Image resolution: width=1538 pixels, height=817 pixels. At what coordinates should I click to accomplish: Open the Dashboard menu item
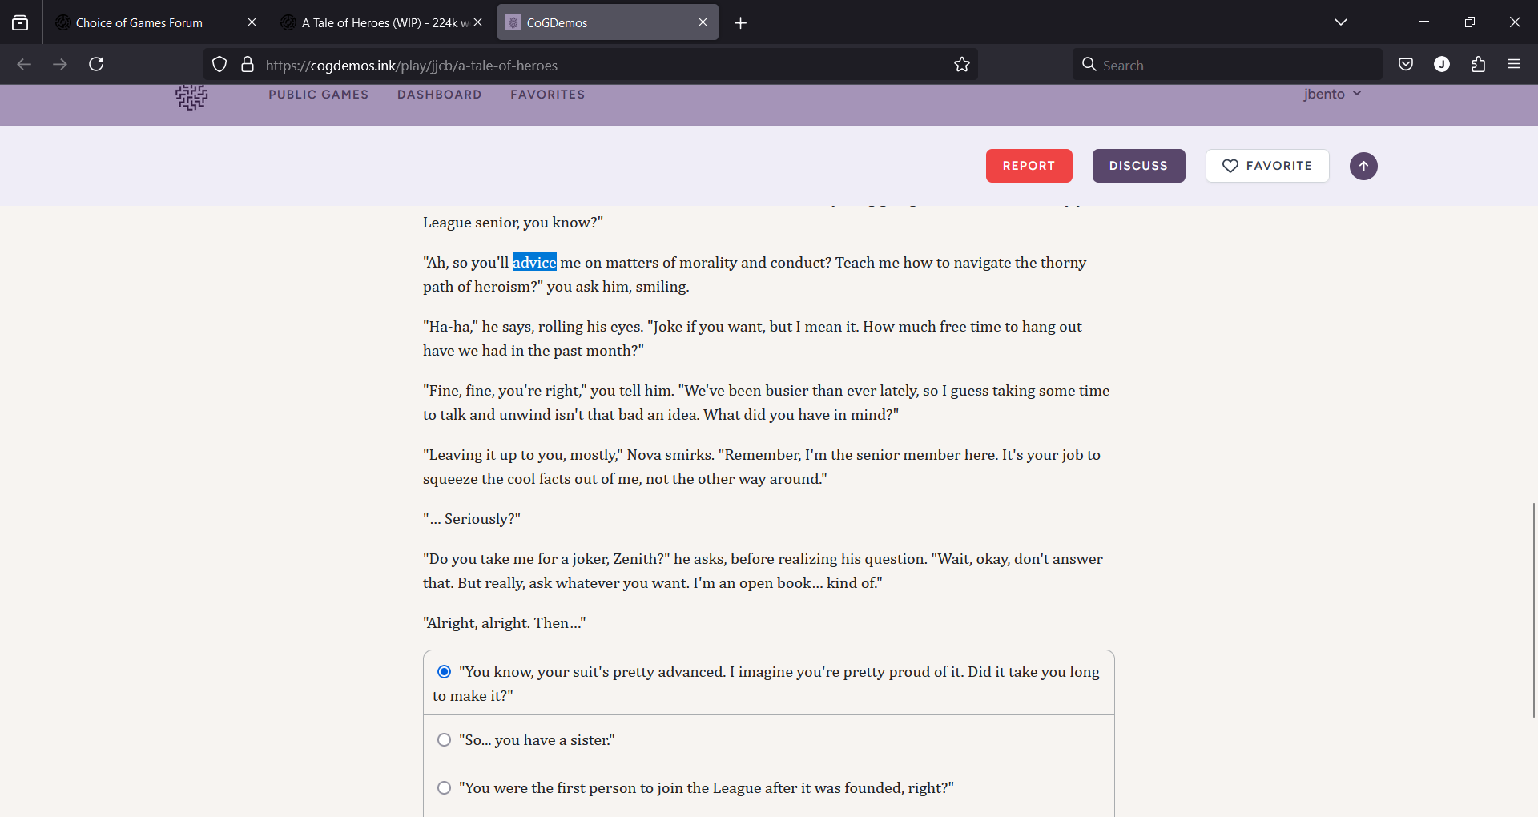click(439, 95)
